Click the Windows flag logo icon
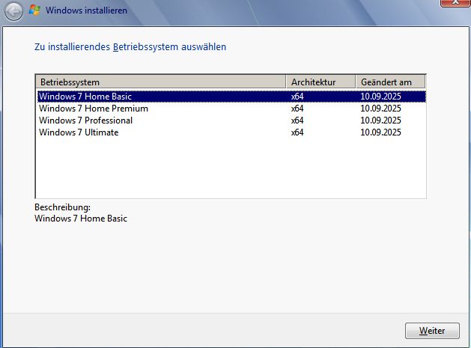 click(x=34, y=10)
